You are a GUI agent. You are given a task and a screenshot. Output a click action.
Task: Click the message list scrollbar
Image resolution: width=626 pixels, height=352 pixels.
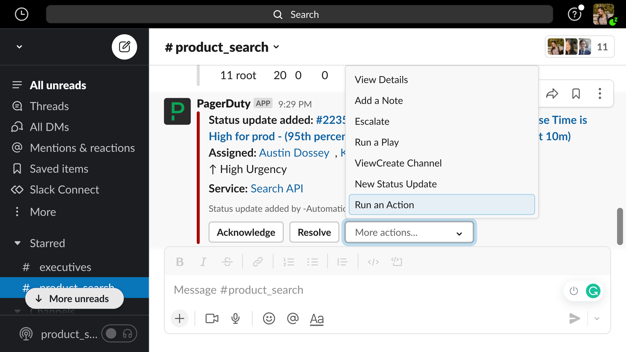pos(620,226)
